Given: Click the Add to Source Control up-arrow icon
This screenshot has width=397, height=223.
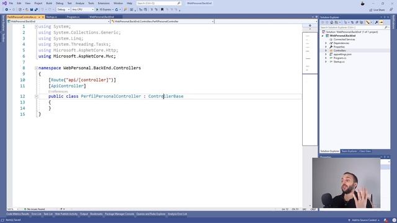Looking at the screenshot, I should tap(349, 221).
